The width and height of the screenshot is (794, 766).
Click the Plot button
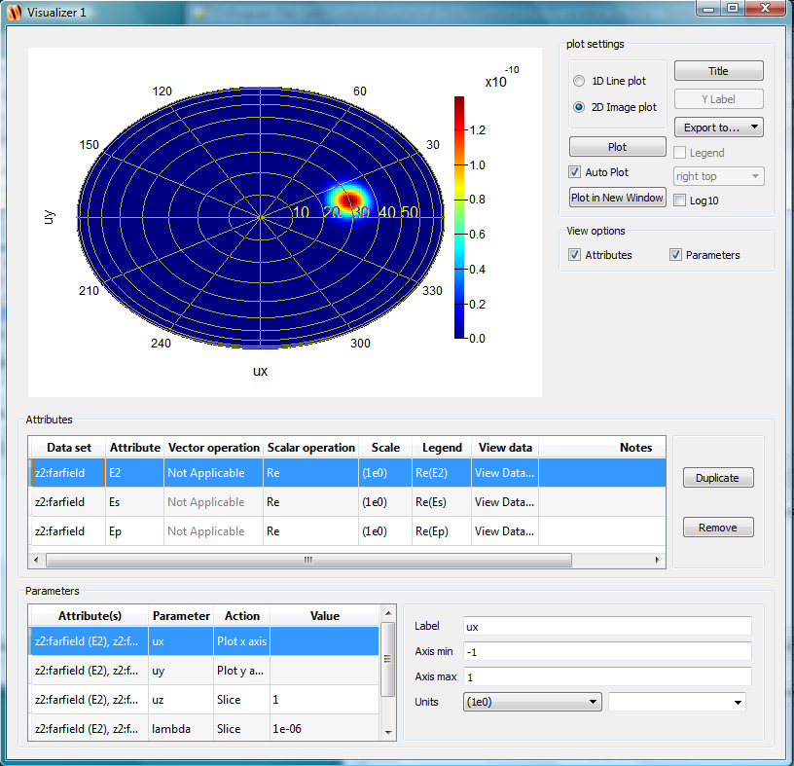[617, 147]
